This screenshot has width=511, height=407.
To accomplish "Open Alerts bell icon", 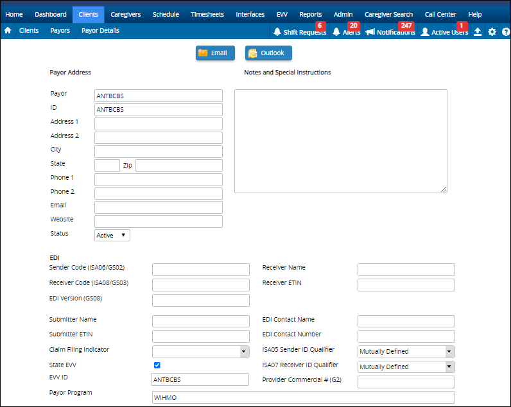I will point(336,32).
